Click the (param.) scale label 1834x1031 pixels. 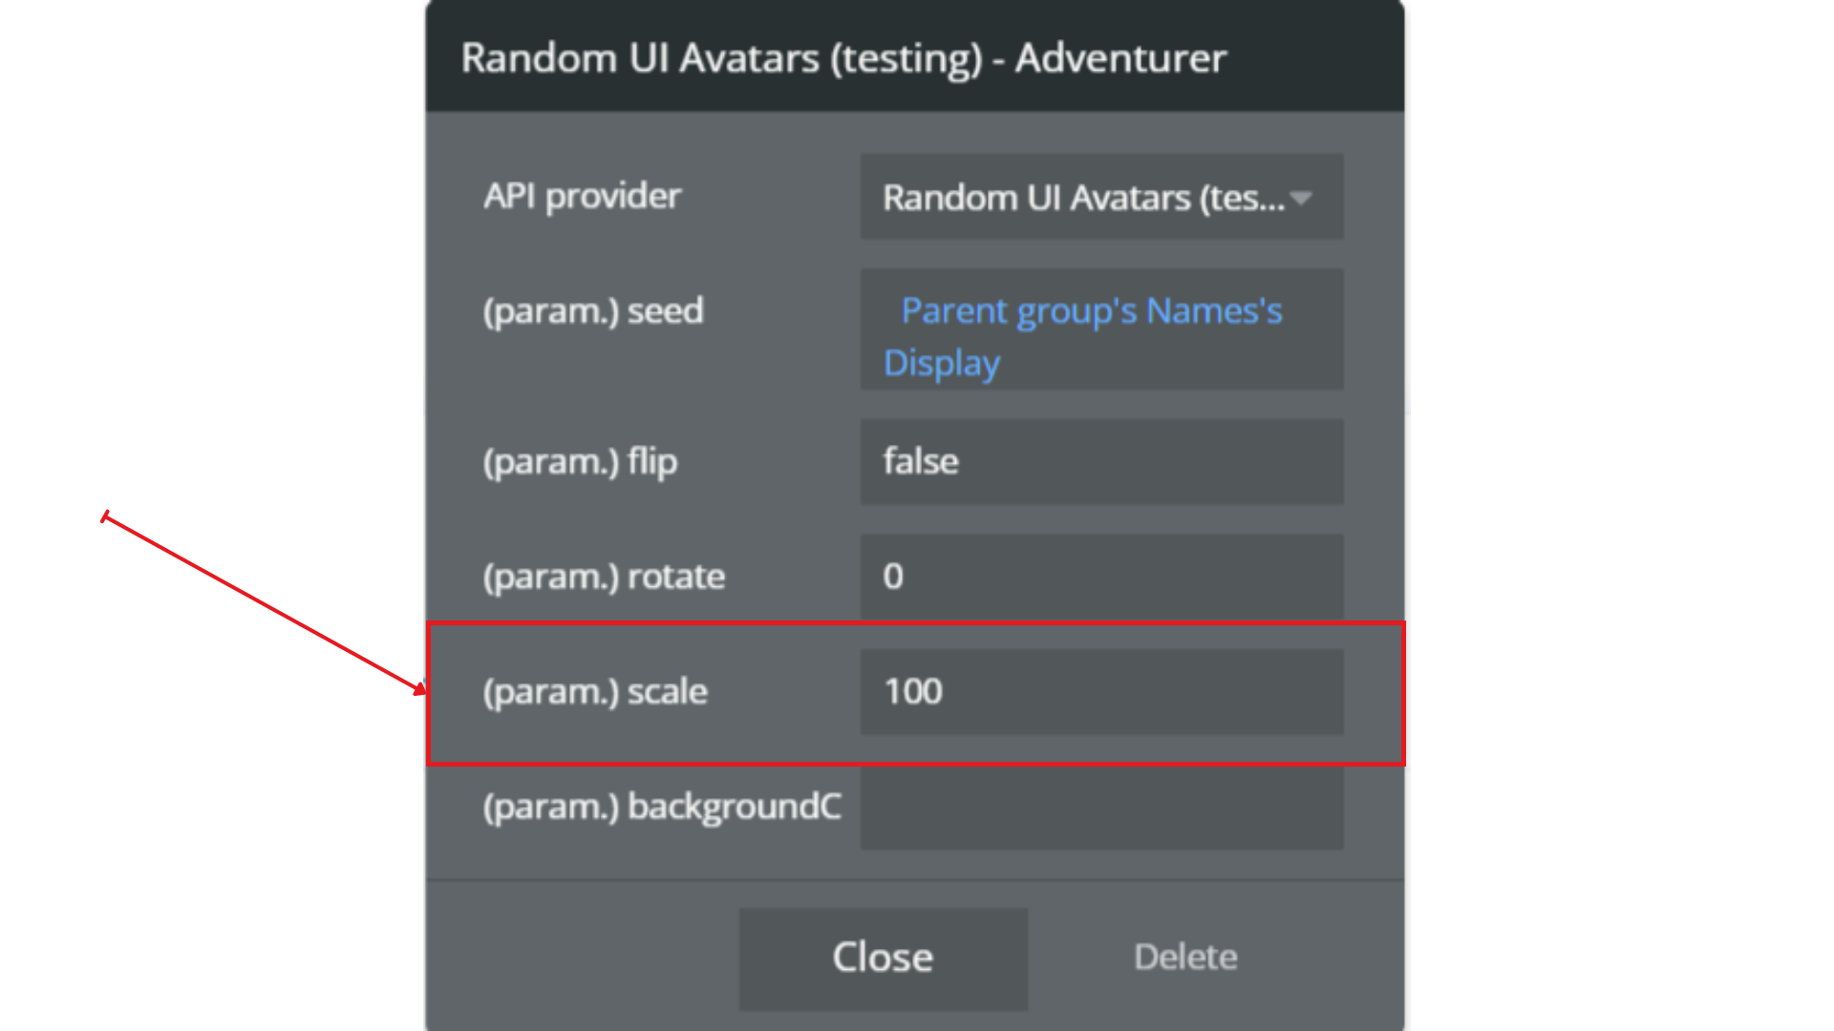595,692
